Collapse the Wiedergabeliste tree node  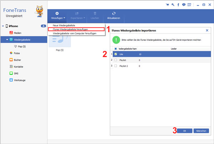pyautogui.click(x=7, y=40)
